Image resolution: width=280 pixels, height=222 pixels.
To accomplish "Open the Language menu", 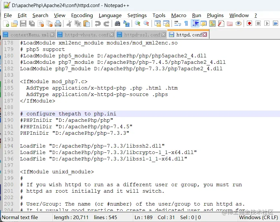I will (x=110, y=15).
